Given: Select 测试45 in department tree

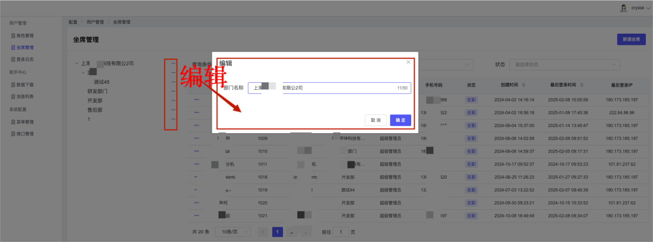Looking at the screenshot, I should click(102, 82).
